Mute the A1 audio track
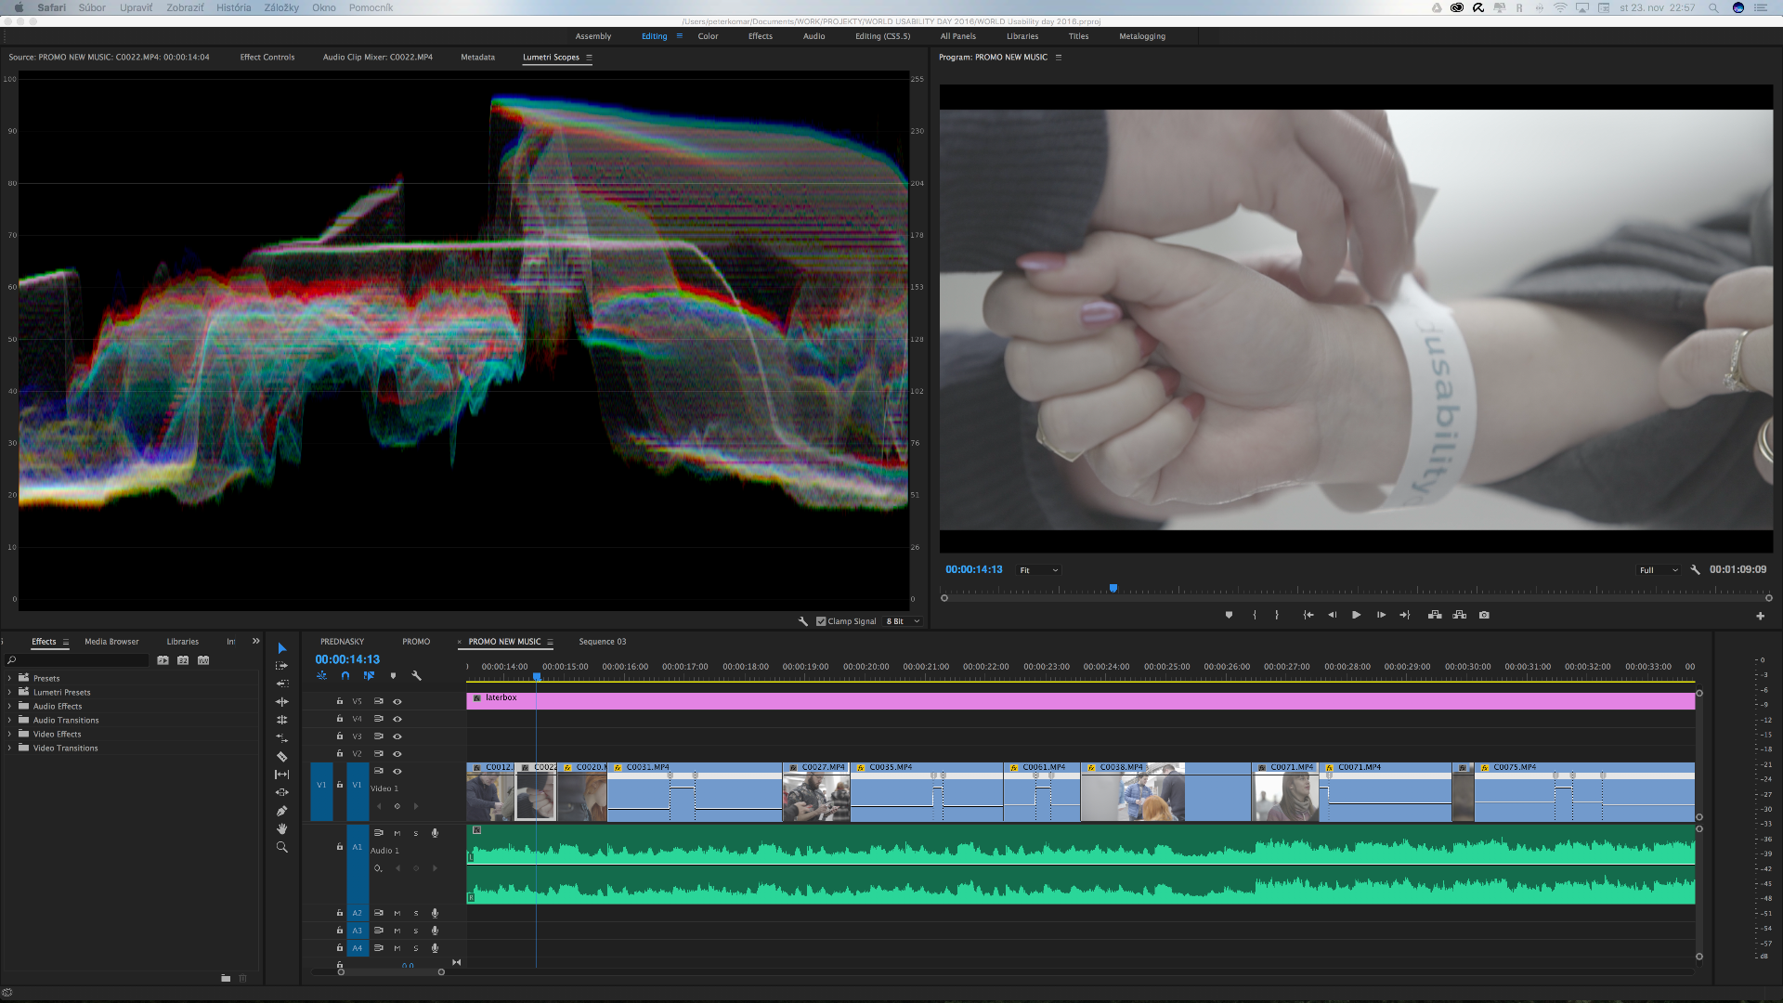The image size is (1783, 1003). (x=397, y=833)
